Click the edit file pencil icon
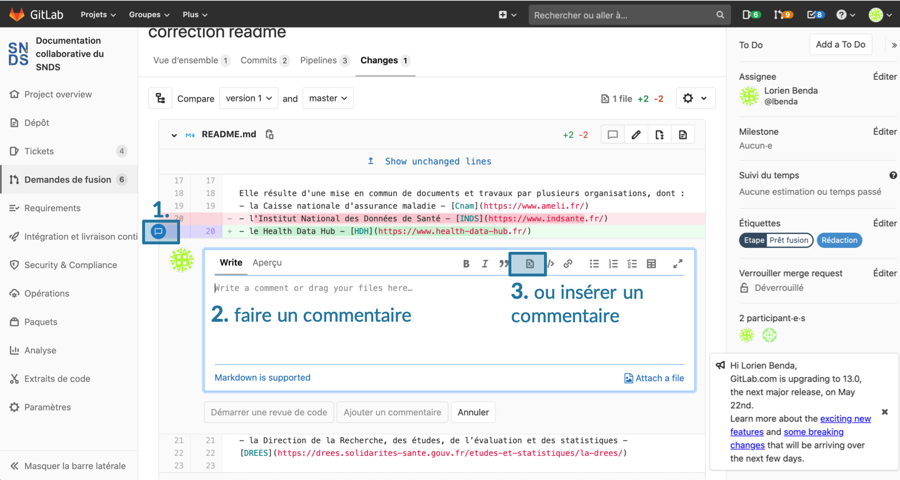The width and height of the screenshot is (900, 480). point(636,135)
